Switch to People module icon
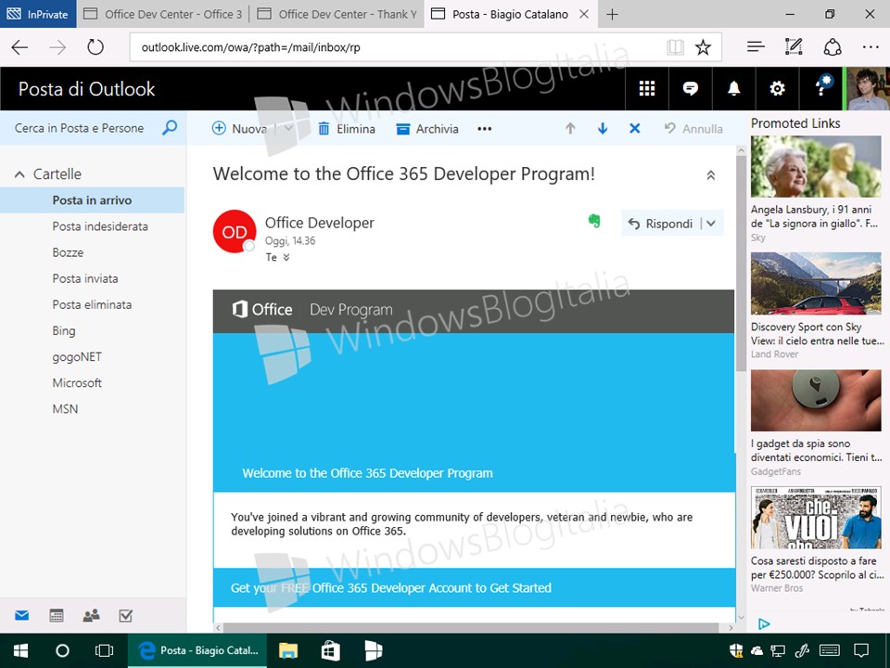 pyautogui.click(x=91, y=616)
